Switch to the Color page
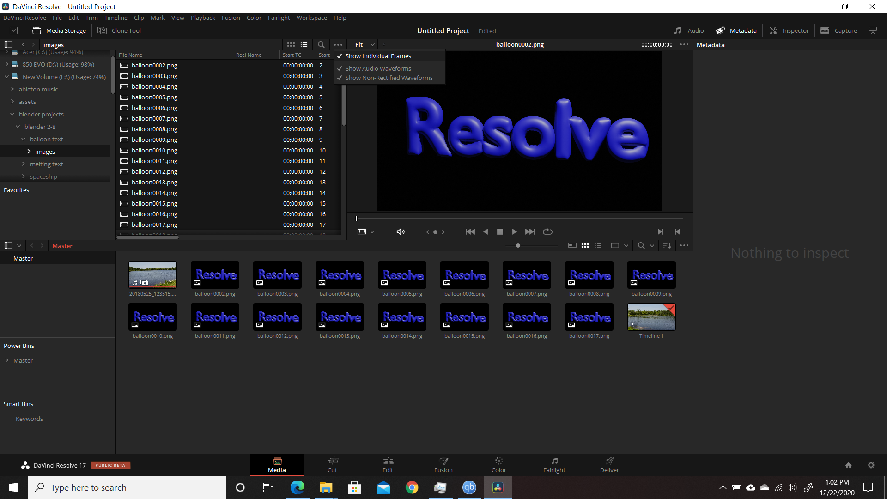887x499 pixels. pyautogui.click(x=499, y=465)
